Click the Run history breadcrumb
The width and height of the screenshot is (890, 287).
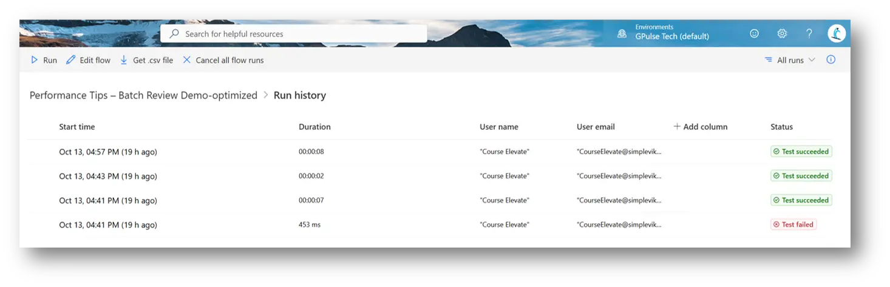(300, 95)
